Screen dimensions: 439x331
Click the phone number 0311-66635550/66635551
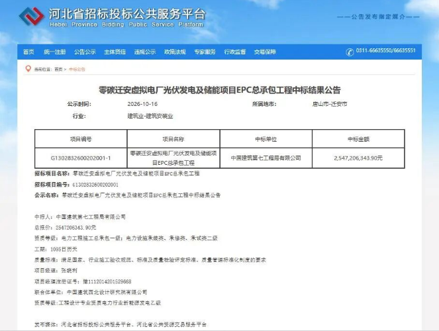pos(386,51)
